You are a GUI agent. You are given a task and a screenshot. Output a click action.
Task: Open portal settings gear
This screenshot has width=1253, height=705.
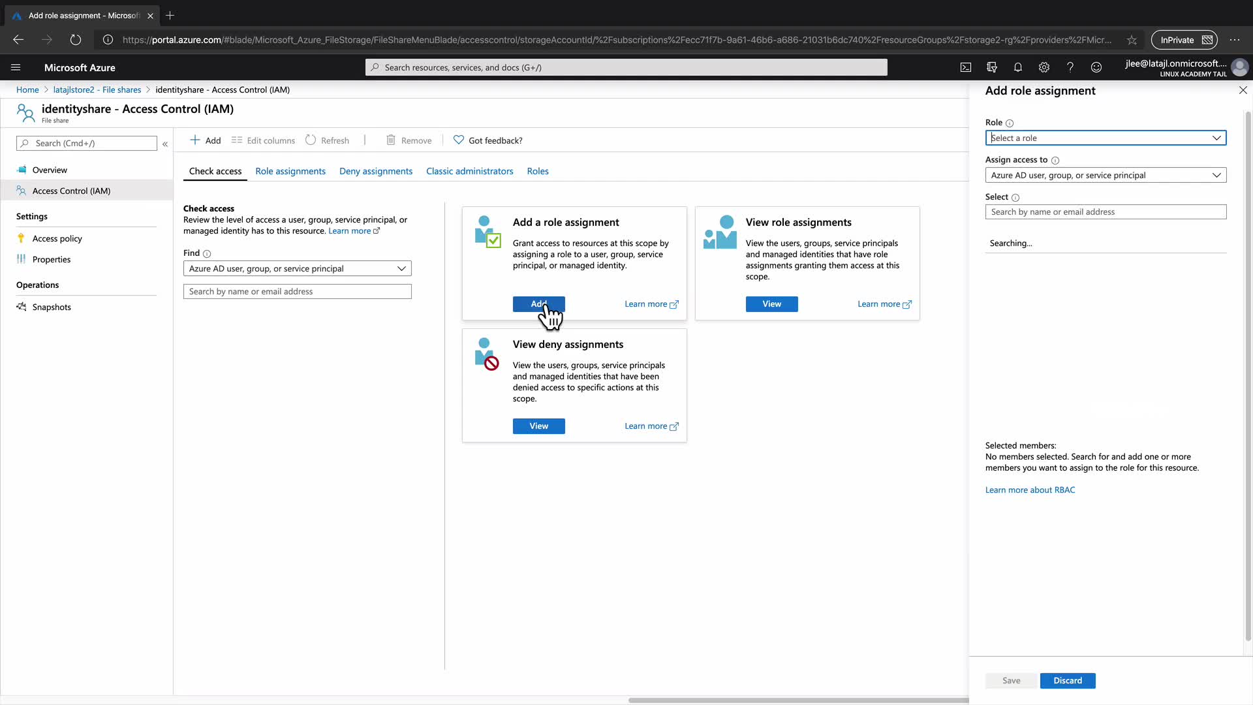[x=1044, y=67]
